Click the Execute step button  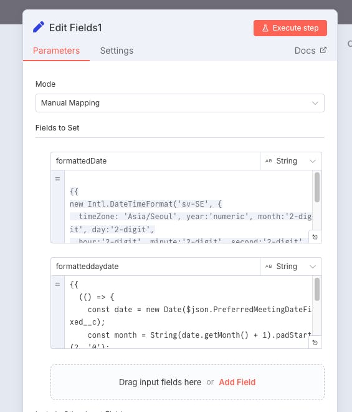[x=290, y=28]
